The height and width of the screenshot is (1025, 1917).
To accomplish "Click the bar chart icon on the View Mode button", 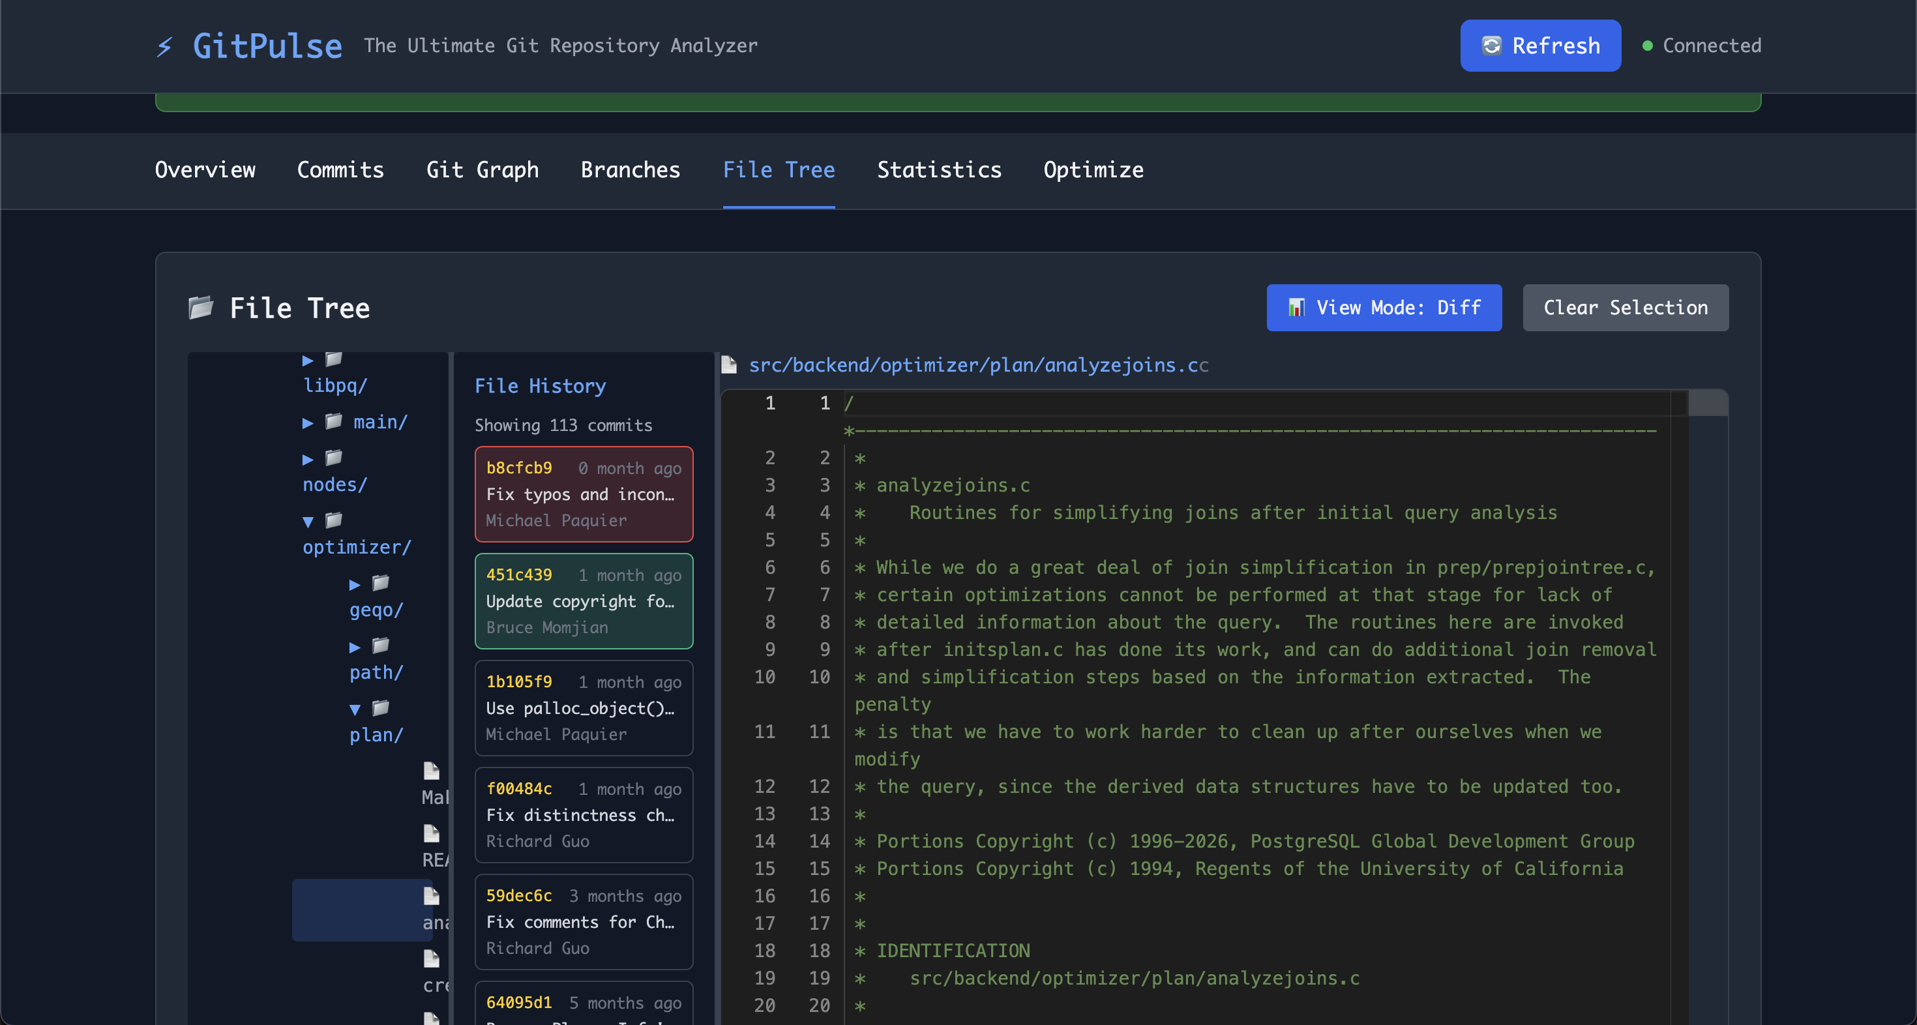I will [x=1297, y=307].
